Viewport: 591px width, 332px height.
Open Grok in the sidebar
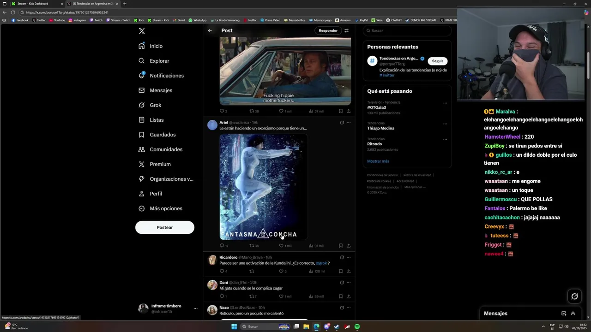150,105
